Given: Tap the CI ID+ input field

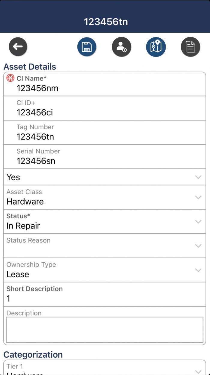Looking at the screenshot, I should coord(105,113).
